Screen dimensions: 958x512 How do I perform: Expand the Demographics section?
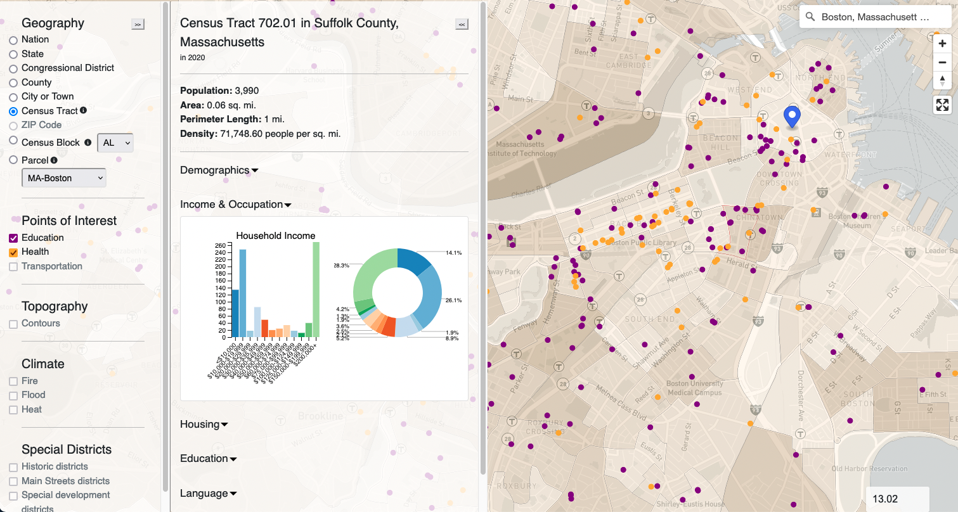[x=219, y=170]
